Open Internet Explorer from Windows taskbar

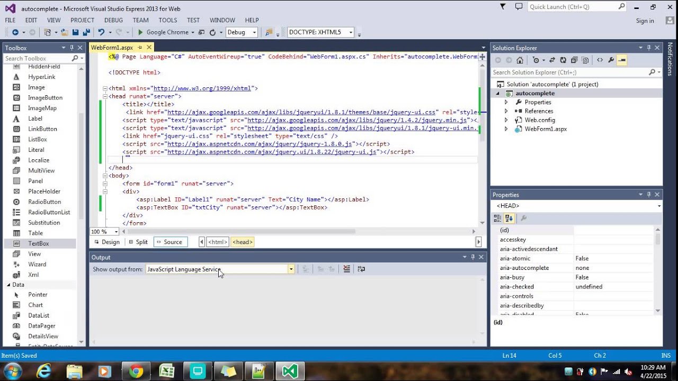tap(43, 371)
